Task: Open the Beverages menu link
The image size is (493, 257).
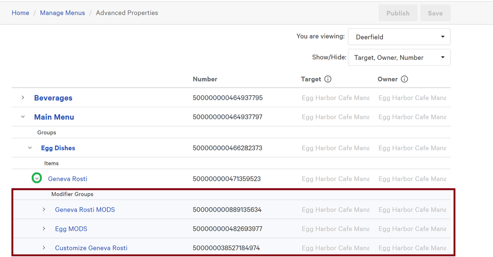Action: (53, 98)
